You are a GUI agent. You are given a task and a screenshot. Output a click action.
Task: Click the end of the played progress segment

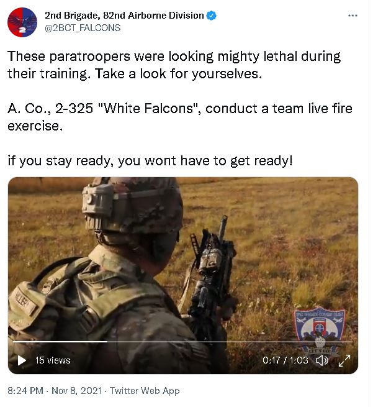(x=107, y=342)
